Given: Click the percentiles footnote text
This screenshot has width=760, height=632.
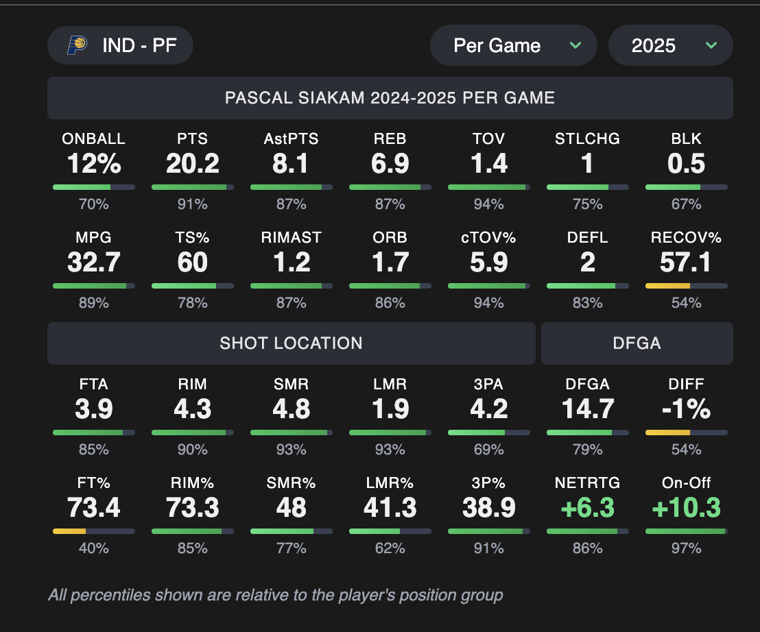Looking at the screenshot, I should (x=275, y=595).
